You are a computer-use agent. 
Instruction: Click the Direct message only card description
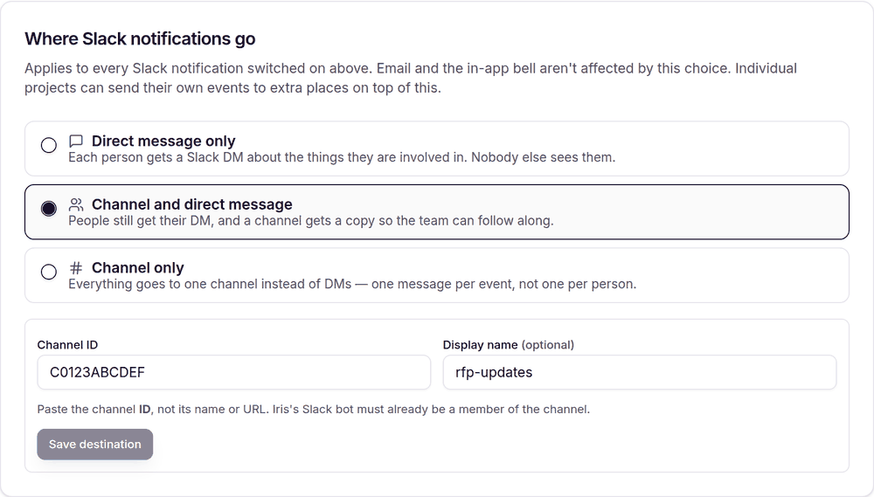342,158
